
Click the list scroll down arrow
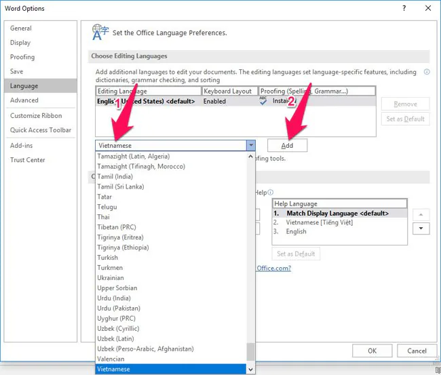tap(250, 369)
